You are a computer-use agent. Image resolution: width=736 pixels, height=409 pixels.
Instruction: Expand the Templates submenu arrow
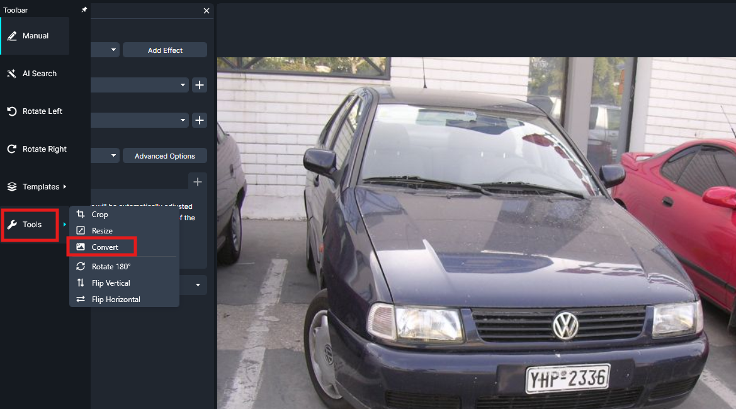click(x=65, y=187)
